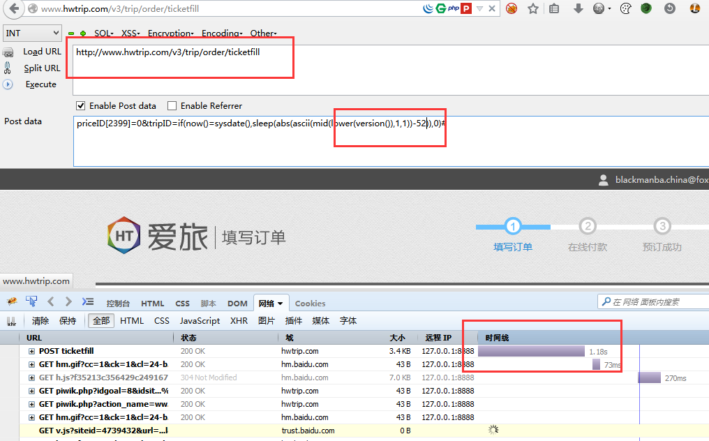Click the Post data text field
The width and height of the screenshot is (709, 441).
(x=391, y=141)
